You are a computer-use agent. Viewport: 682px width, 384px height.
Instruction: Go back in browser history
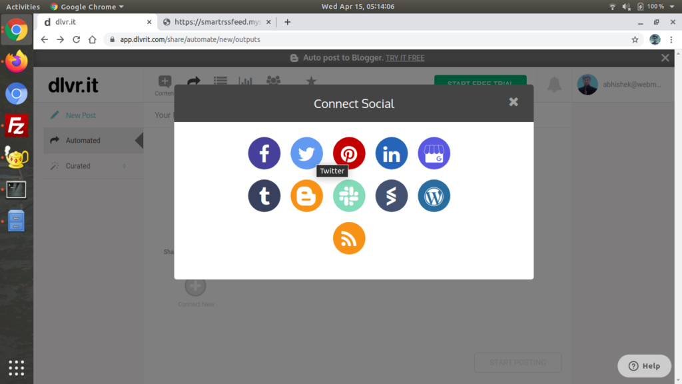[45, 39]
